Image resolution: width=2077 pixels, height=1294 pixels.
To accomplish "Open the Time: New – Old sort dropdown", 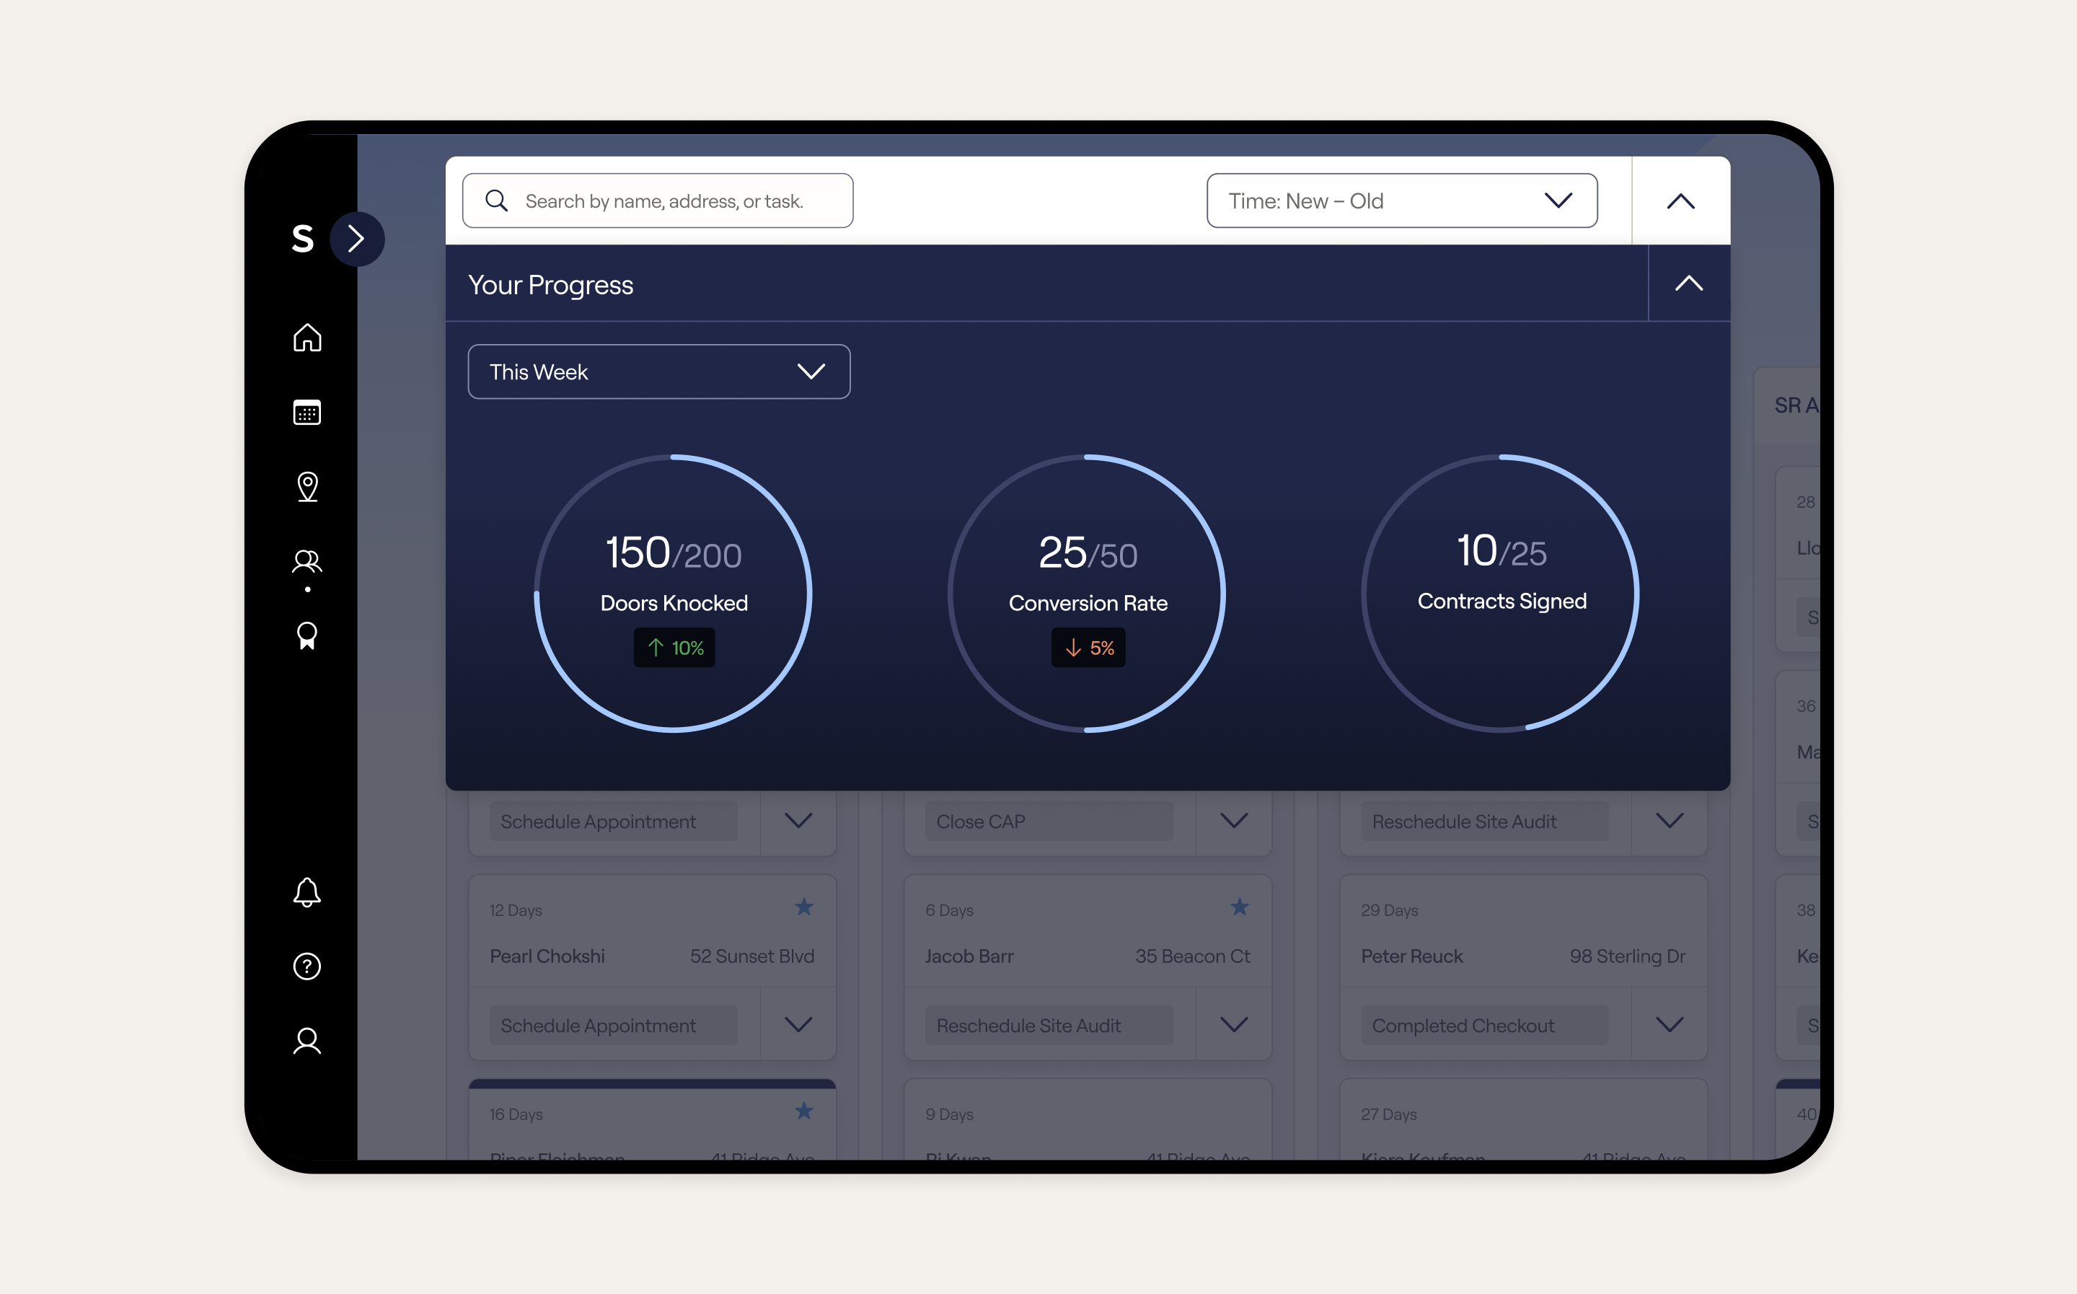I will pos(1402,201).
